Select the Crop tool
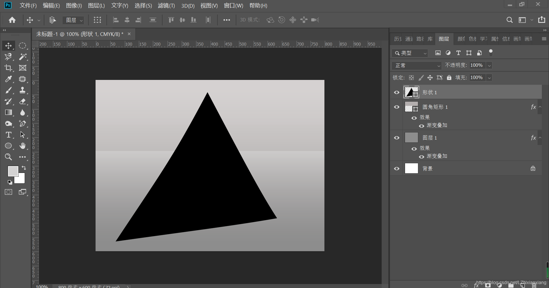549x288 pixels. tap(8, 68)
